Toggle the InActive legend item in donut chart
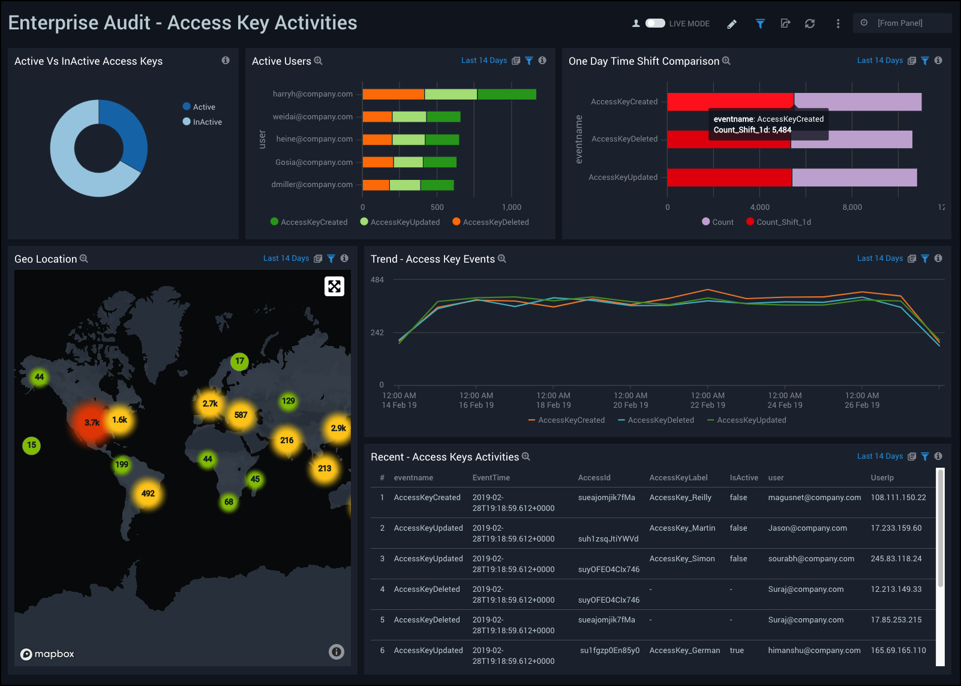961x686 pixels. point(202,122)
